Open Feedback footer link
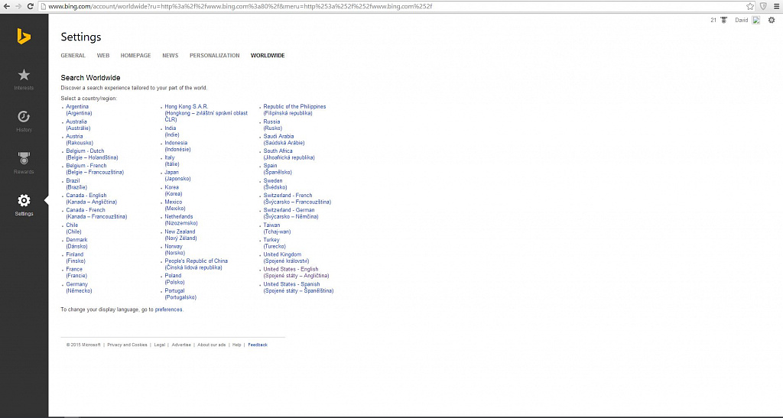 point(258,345)
